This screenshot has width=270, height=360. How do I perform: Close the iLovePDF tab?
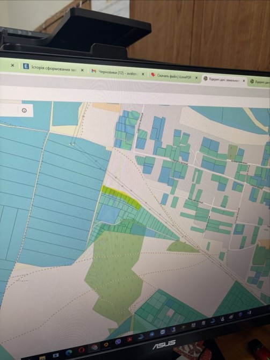click(196, 78)
